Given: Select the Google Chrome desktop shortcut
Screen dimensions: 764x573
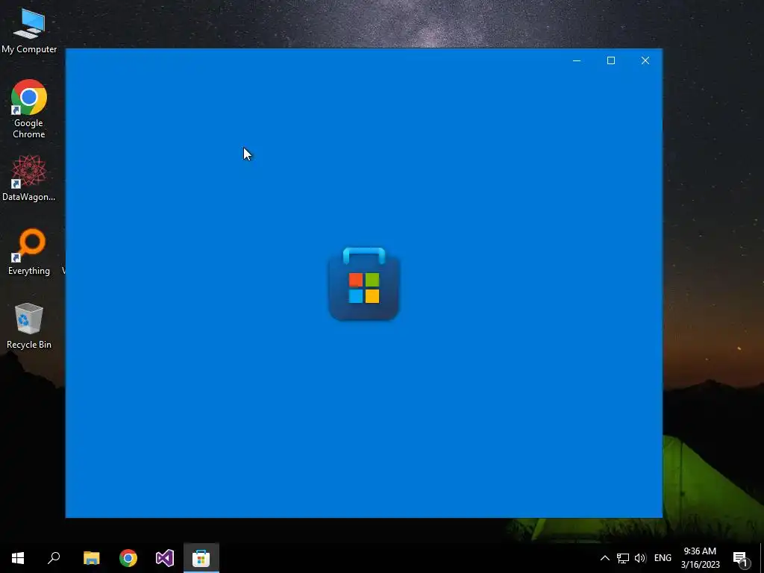Looking at the screenshot, I should (x=29, y=108).
